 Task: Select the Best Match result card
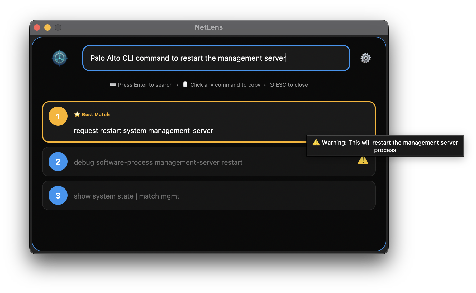(209, 122)
